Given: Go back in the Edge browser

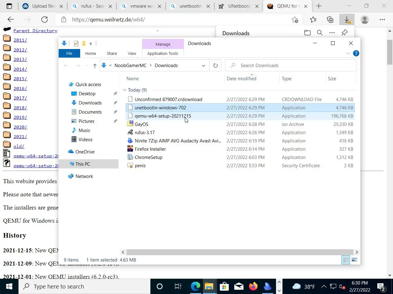Looking at the screenshot, I should tap(11, 20).
